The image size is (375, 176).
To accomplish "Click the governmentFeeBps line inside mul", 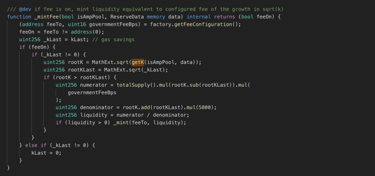I will (x=92, y=92).
